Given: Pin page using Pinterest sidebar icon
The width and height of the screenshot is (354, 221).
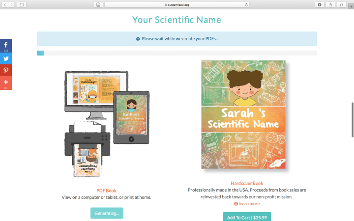Looking at the screenshot, I should [6, 70].
